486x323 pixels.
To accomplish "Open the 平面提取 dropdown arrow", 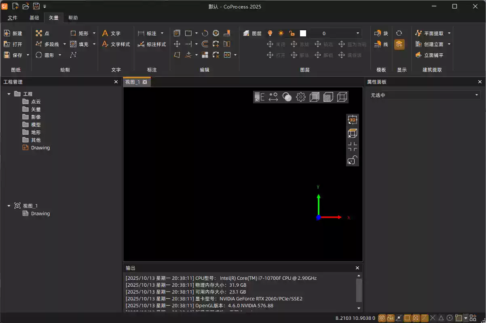I will [x=449, y=33].
